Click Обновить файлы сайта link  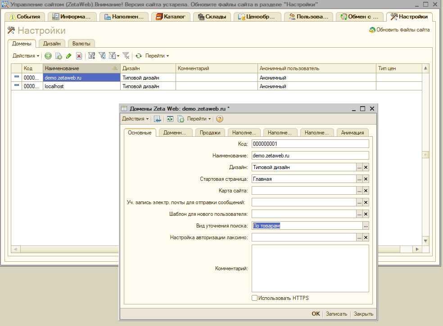click(x=399, y=30)
